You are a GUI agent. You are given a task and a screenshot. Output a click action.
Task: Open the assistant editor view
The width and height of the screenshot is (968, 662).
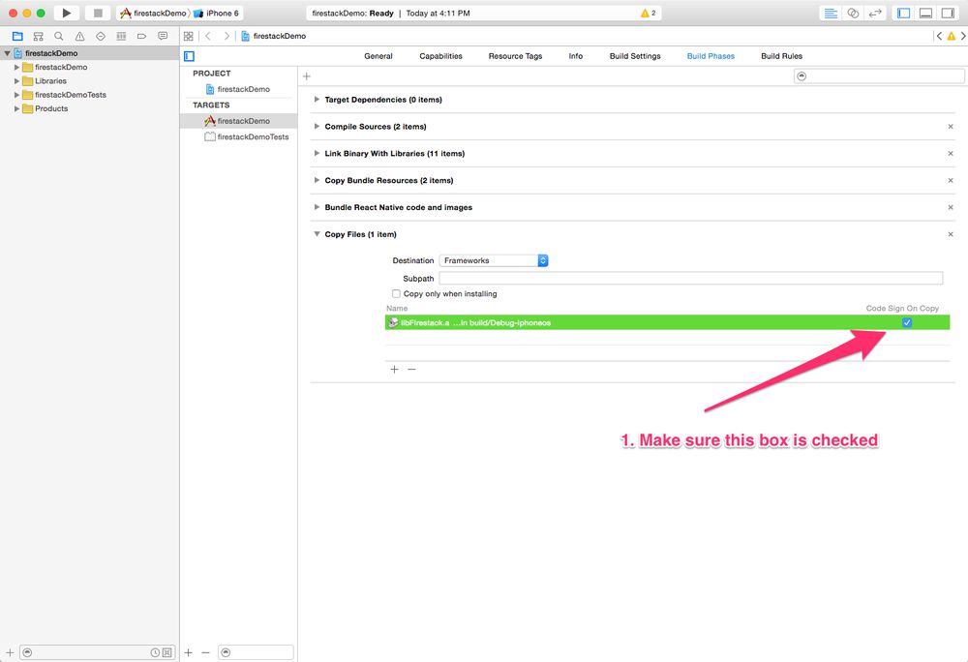(853, 13)
